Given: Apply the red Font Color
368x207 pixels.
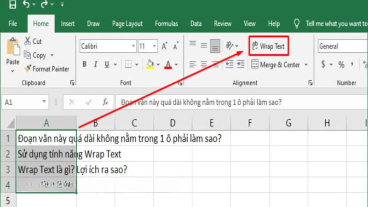Looking at the screenshot, I should 168,64.
